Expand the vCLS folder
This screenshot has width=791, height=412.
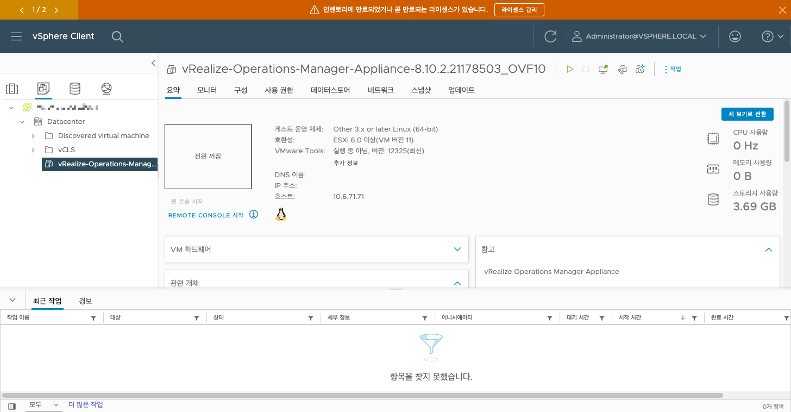click(x=33, y=150)
